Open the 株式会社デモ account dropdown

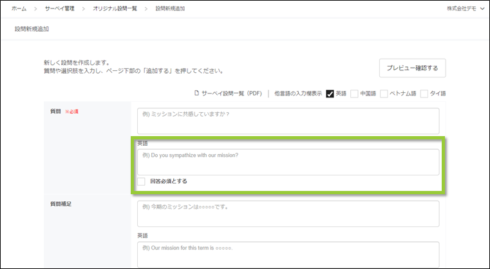pos(465,8)
